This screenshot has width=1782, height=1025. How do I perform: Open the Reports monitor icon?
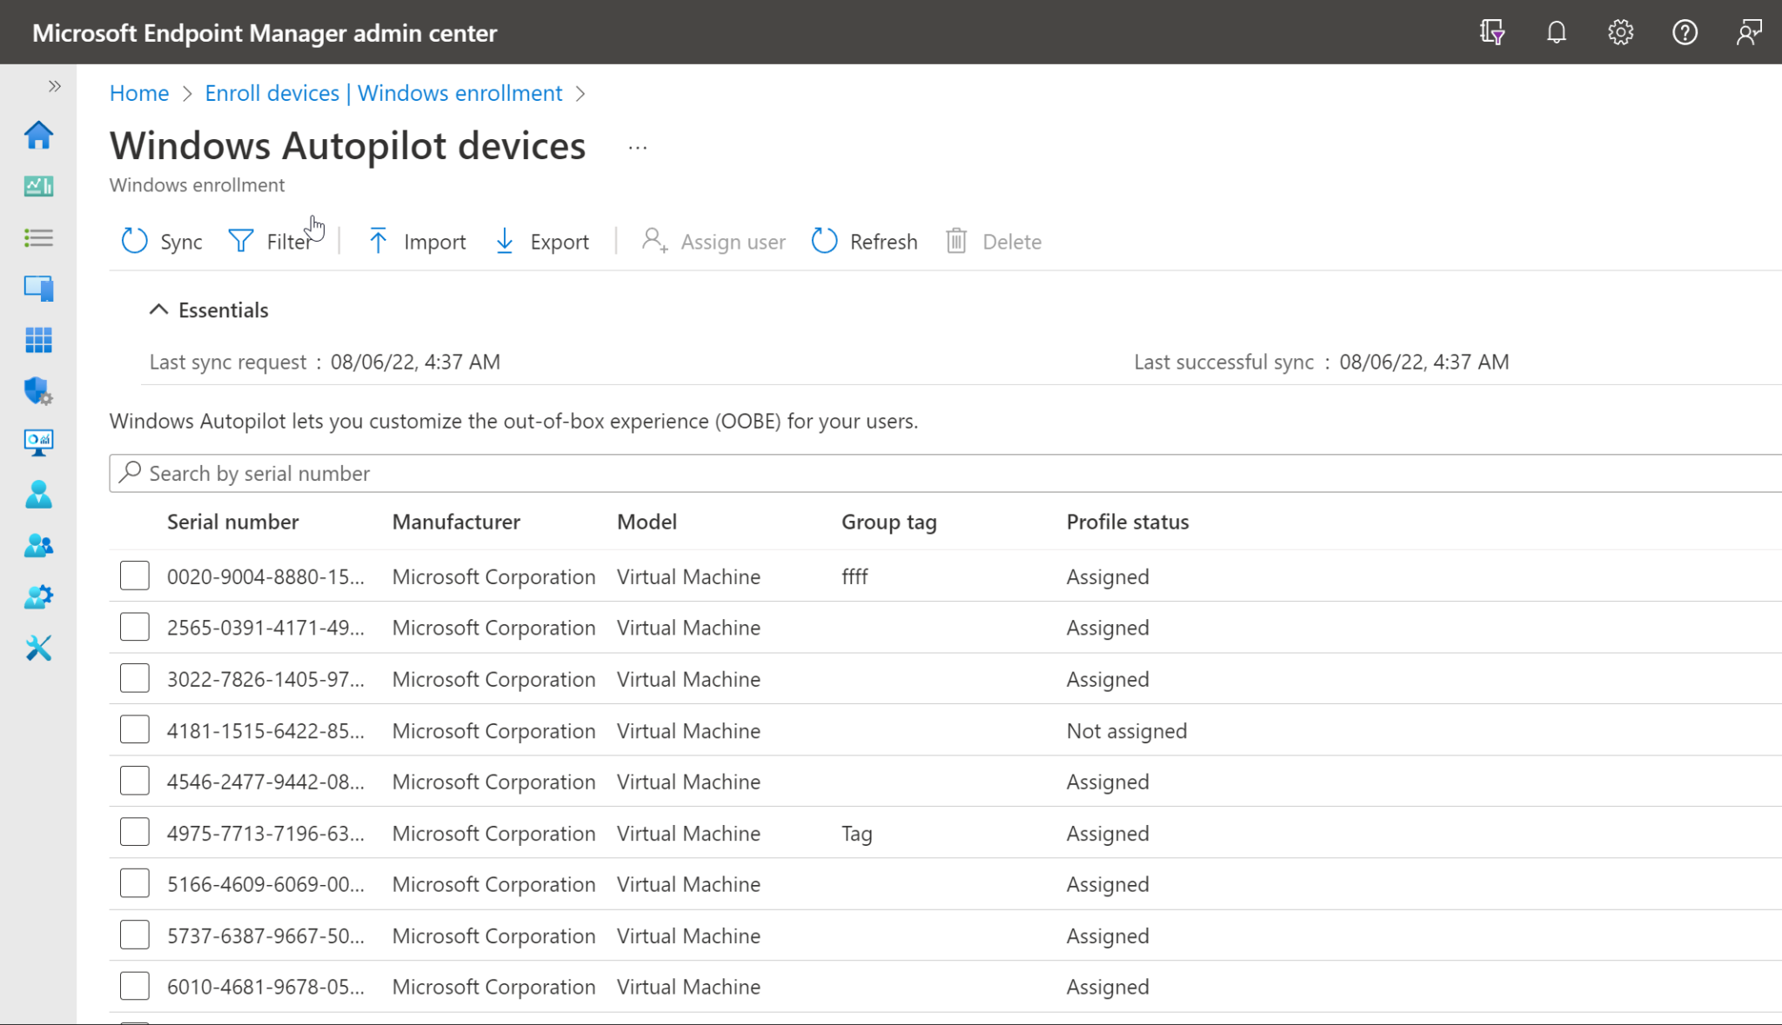tap(38, 443)
